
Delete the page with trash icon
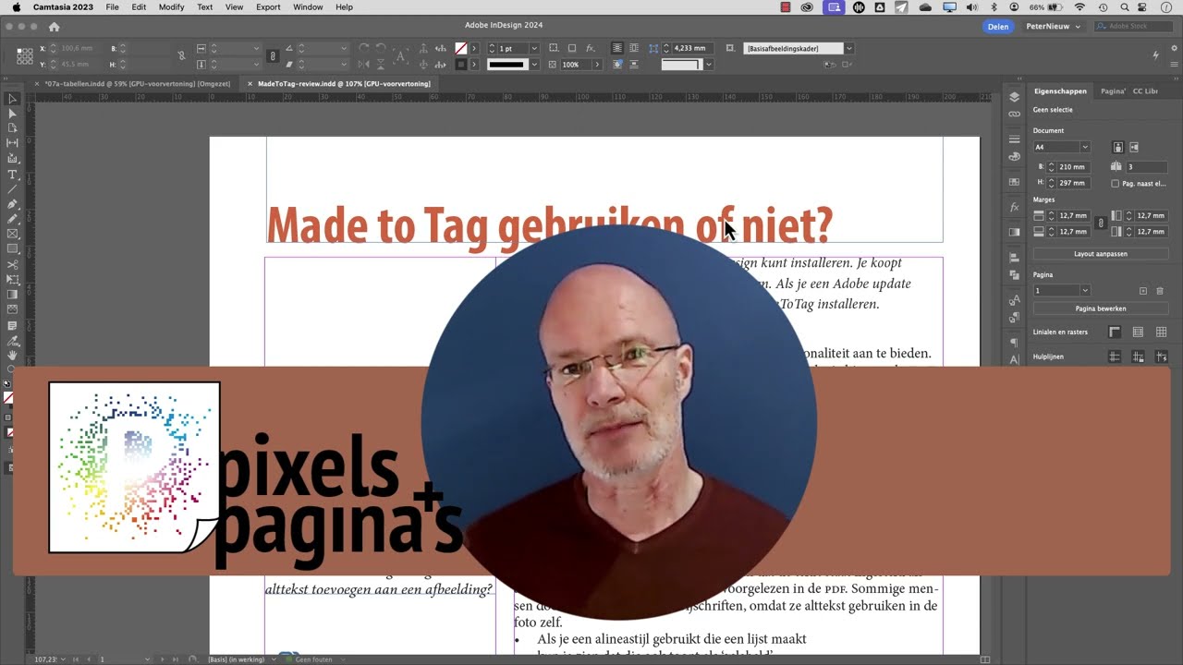tap(1160, 291)
